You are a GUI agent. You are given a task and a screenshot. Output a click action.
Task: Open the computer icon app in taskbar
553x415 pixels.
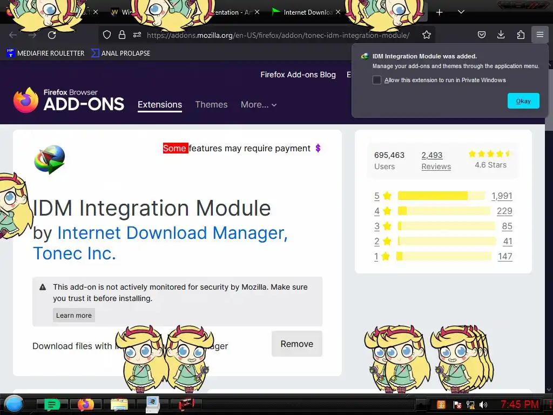[x=153, y=404]
